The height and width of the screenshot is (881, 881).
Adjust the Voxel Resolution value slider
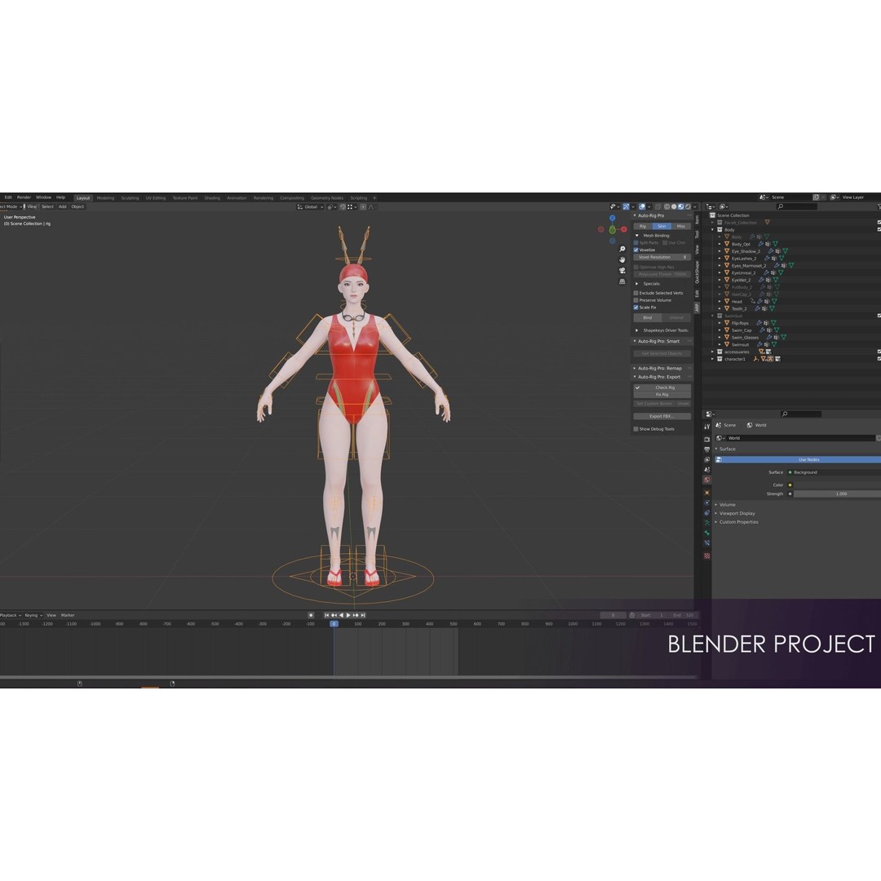(662, 257)
